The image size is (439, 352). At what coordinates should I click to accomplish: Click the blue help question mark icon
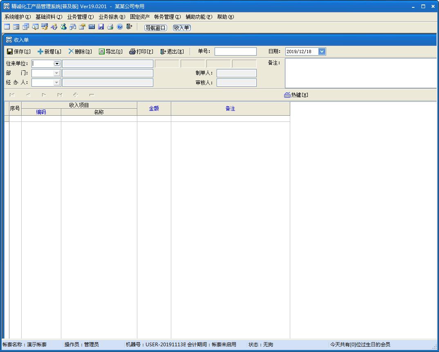[x=119, y=27]
